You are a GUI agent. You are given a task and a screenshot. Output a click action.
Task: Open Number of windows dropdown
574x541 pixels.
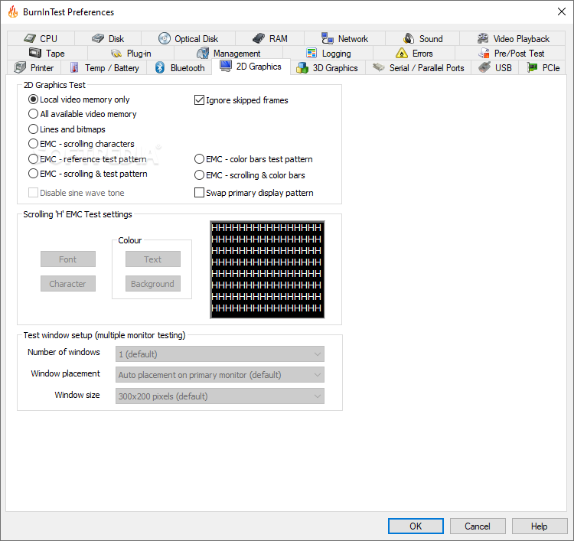pos(220,354)
